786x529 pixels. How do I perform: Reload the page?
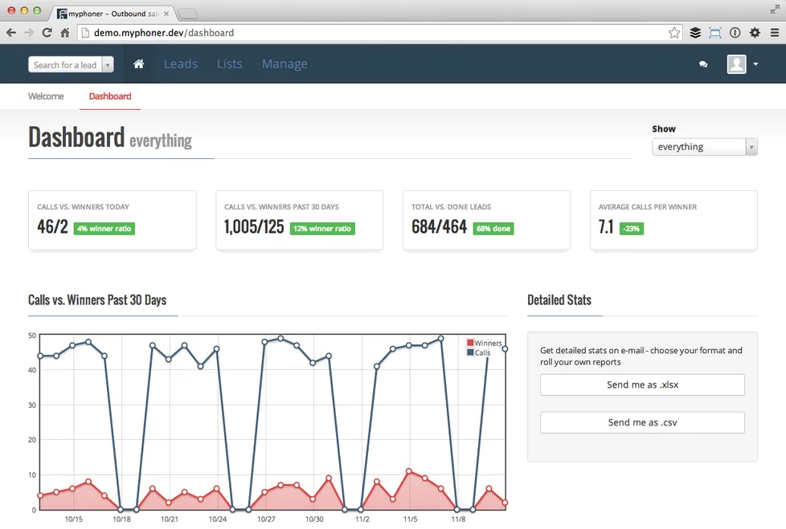click(x=47, y=33)
